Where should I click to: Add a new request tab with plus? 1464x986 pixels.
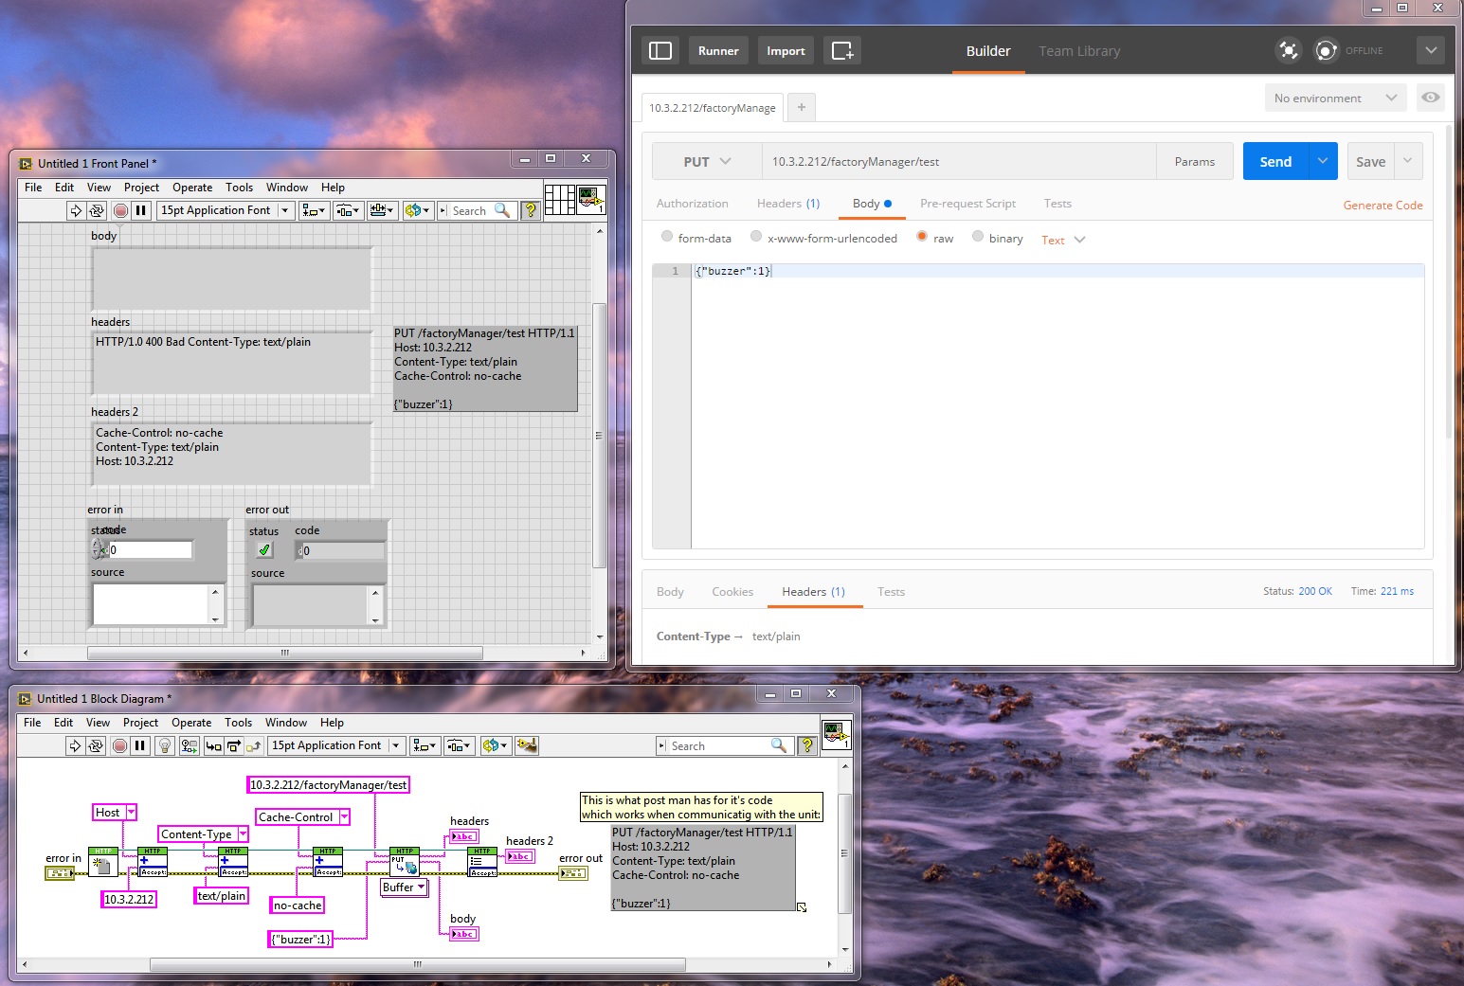click(801, 107)
